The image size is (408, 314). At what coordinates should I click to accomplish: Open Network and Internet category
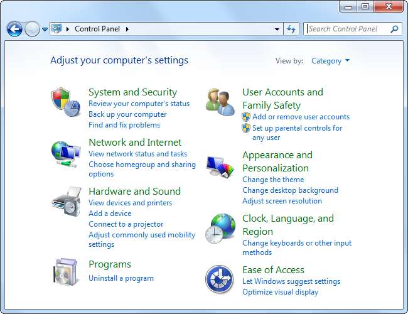pos(135,143)
